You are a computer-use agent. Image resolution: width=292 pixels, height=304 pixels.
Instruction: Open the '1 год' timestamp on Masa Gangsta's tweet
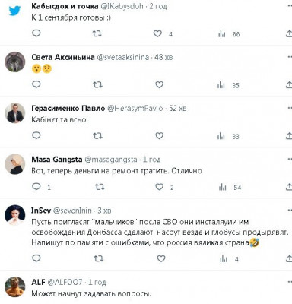[151, 160]
